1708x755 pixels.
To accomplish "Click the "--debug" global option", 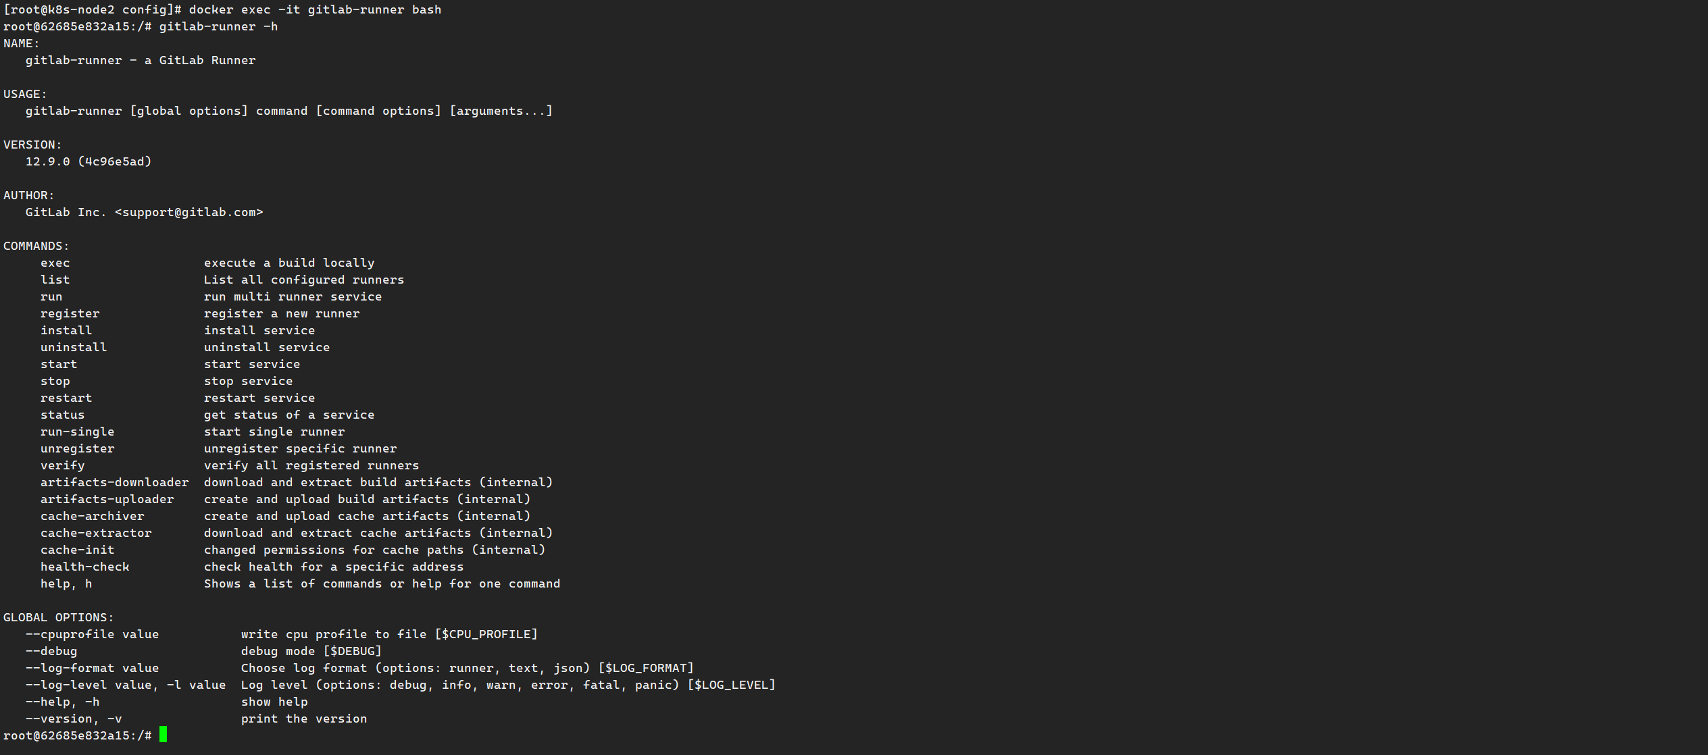I will [x=51, y=651].
